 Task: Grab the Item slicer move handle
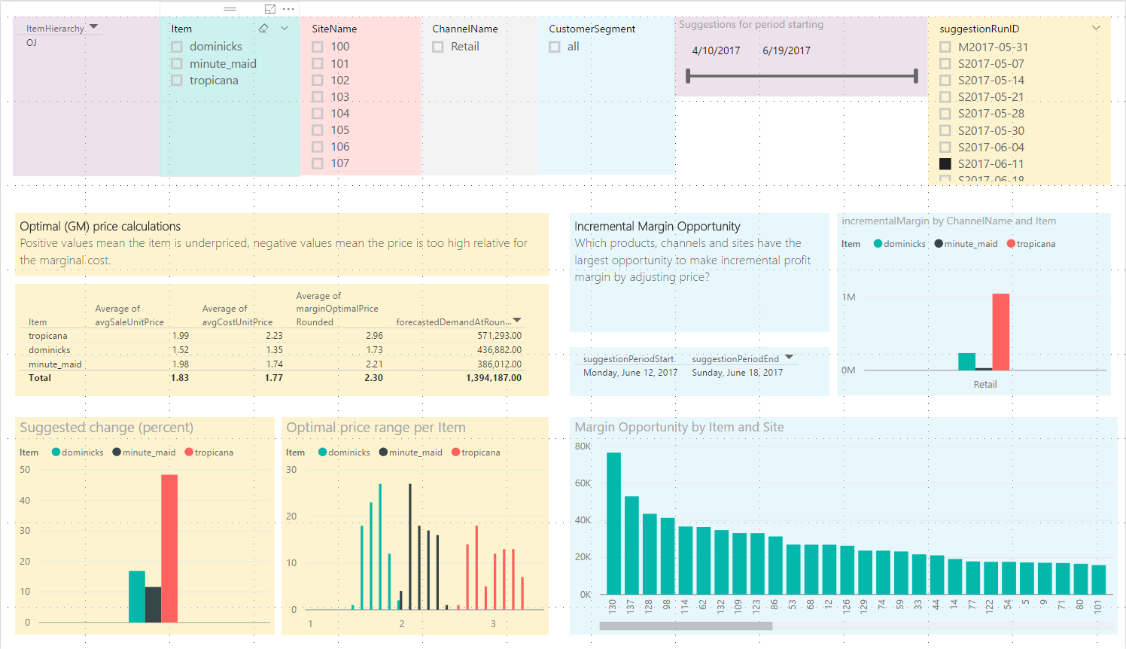coord(230,9)
